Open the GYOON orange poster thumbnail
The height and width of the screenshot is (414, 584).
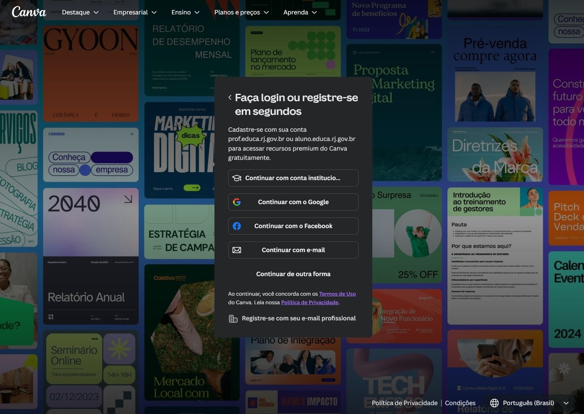91,73
